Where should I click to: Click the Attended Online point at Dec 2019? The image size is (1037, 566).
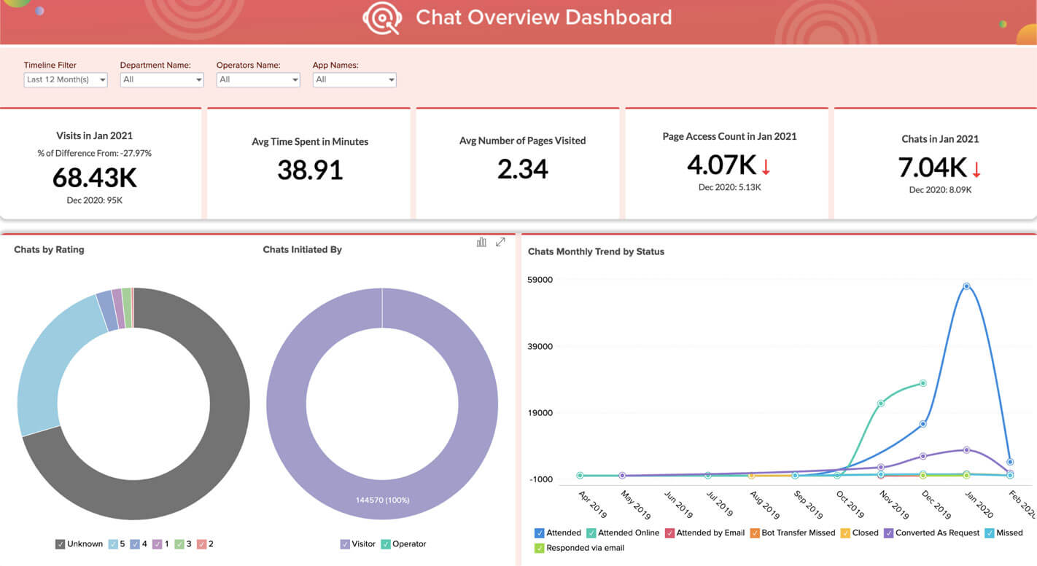coord(923,383)
